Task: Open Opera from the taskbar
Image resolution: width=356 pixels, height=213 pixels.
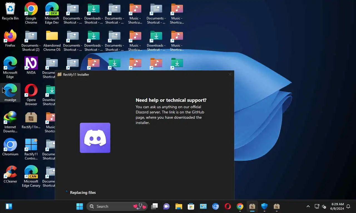Action: 228,206
